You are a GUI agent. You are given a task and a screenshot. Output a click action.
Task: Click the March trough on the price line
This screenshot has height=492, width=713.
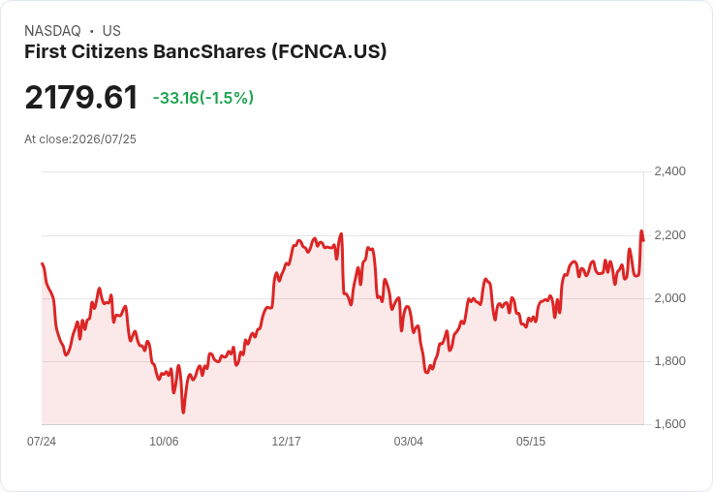pos(426,372)
